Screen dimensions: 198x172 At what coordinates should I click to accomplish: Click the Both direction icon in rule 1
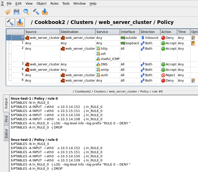click(143, 43)
